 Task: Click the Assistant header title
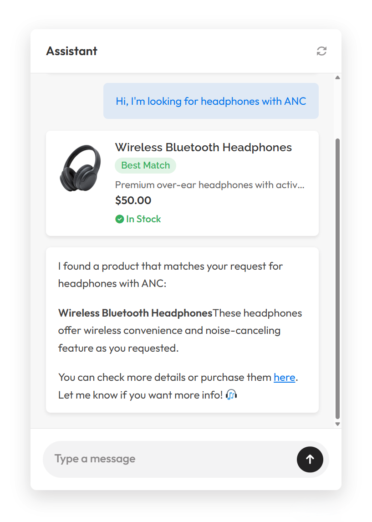[x=71, y=51]
